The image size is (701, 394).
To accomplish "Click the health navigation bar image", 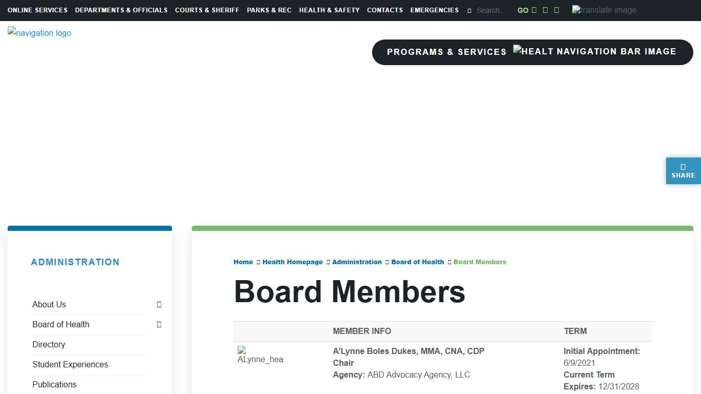I will [595, 51].
